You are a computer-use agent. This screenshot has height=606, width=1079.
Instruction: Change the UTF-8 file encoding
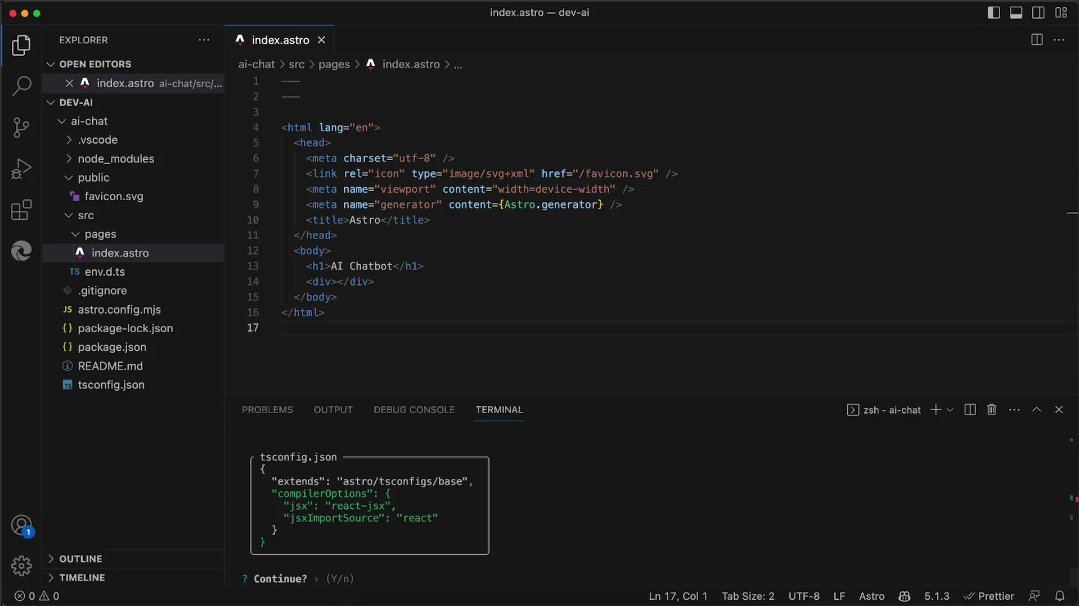pos(804,596)
